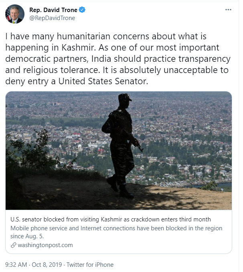The width and height of the screenshot is (243, 272).
Task: Open the headline "U.S. senator blocked from visiting Kashmir"
Action: 111,219
